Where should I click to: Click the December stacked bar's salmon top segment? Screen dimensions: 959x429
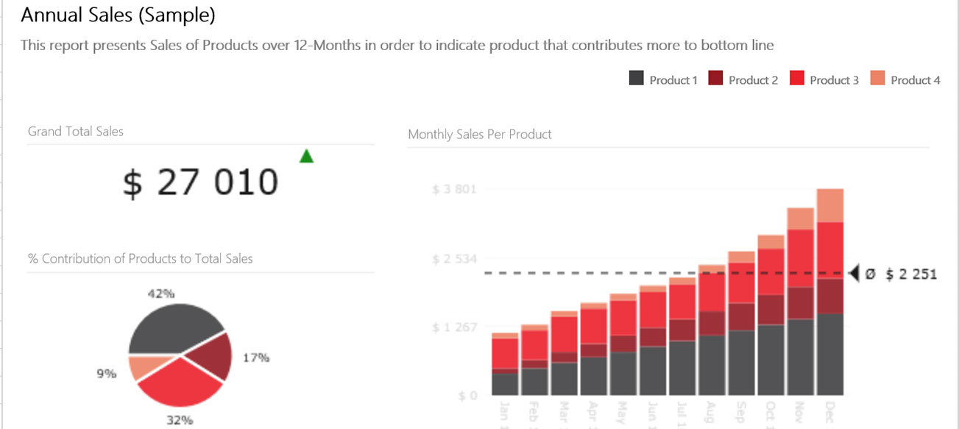click(829, 204)
